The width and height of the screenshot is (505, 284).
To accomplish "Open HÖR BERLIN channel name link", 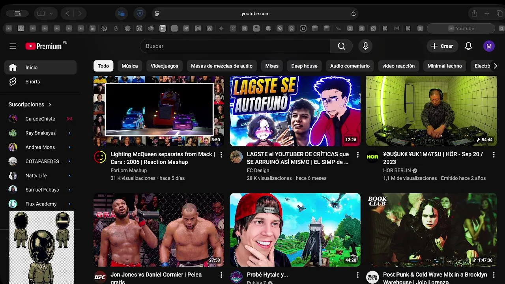I will [x=397, y=170].
